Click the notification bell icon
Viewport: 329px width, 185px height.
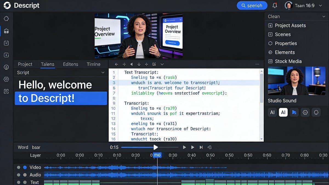275,5
